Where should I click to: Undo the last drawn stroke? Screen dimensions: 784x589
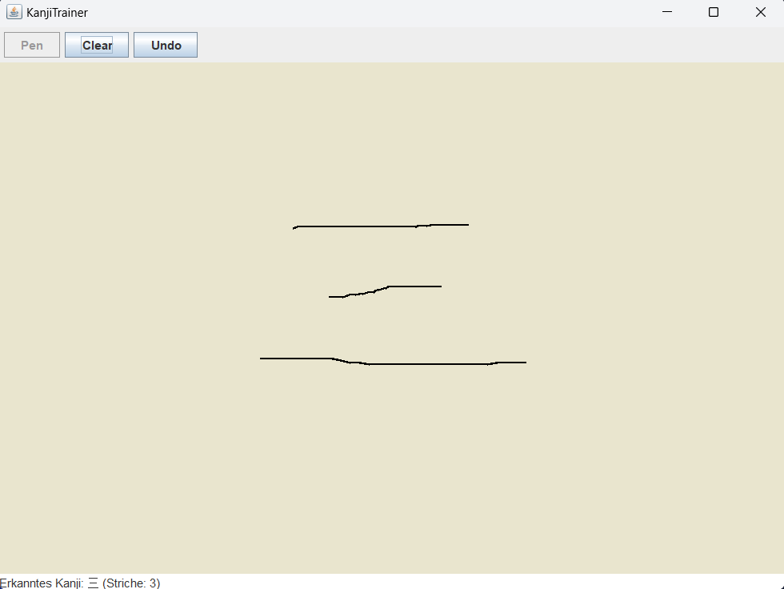pos(166,45)
